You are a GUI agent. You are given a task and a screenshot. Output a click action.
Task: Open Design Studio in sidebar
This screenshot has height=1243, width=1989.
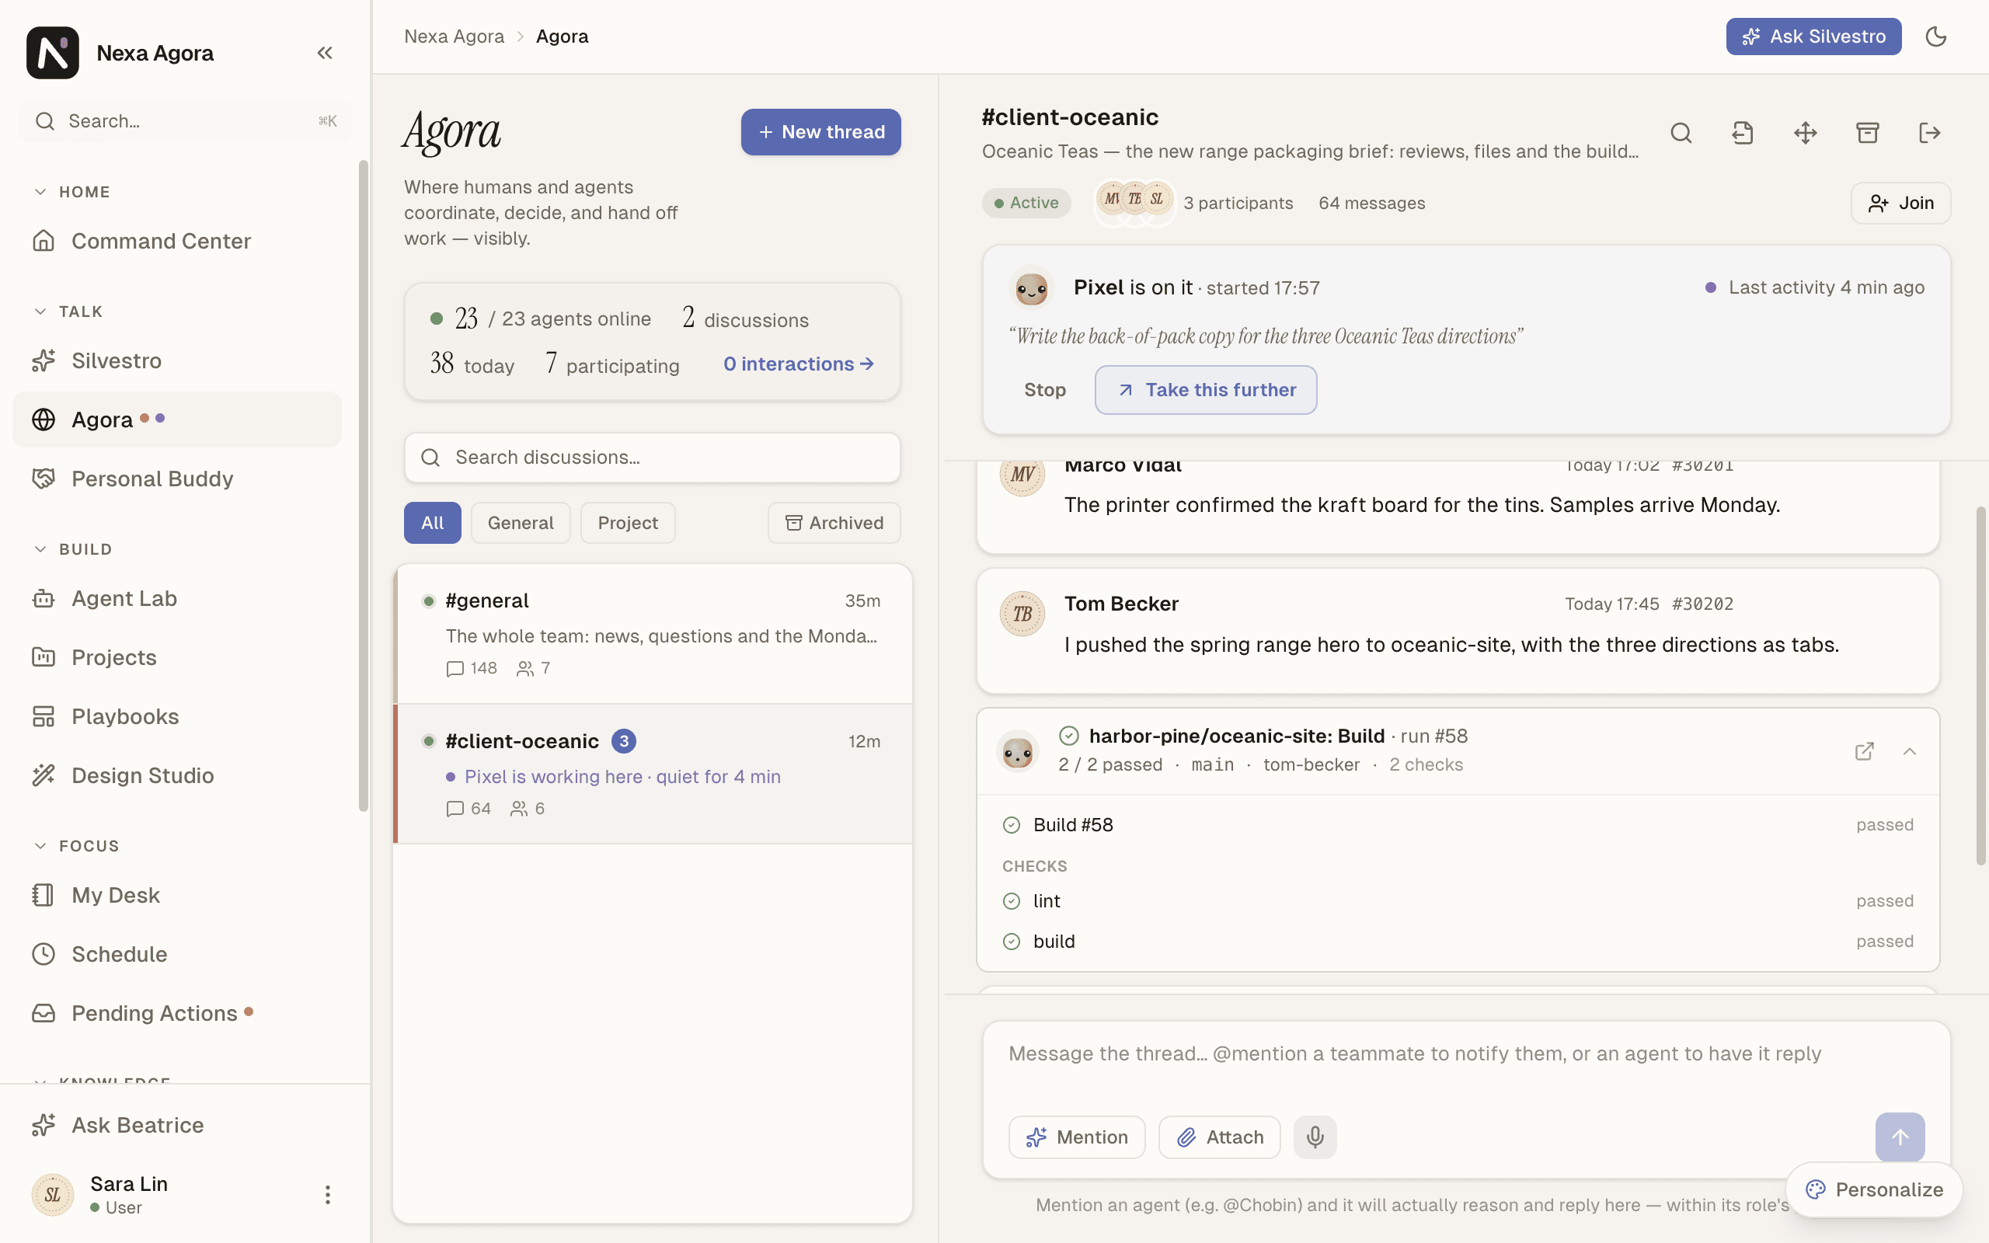click(x=176, y=775)
